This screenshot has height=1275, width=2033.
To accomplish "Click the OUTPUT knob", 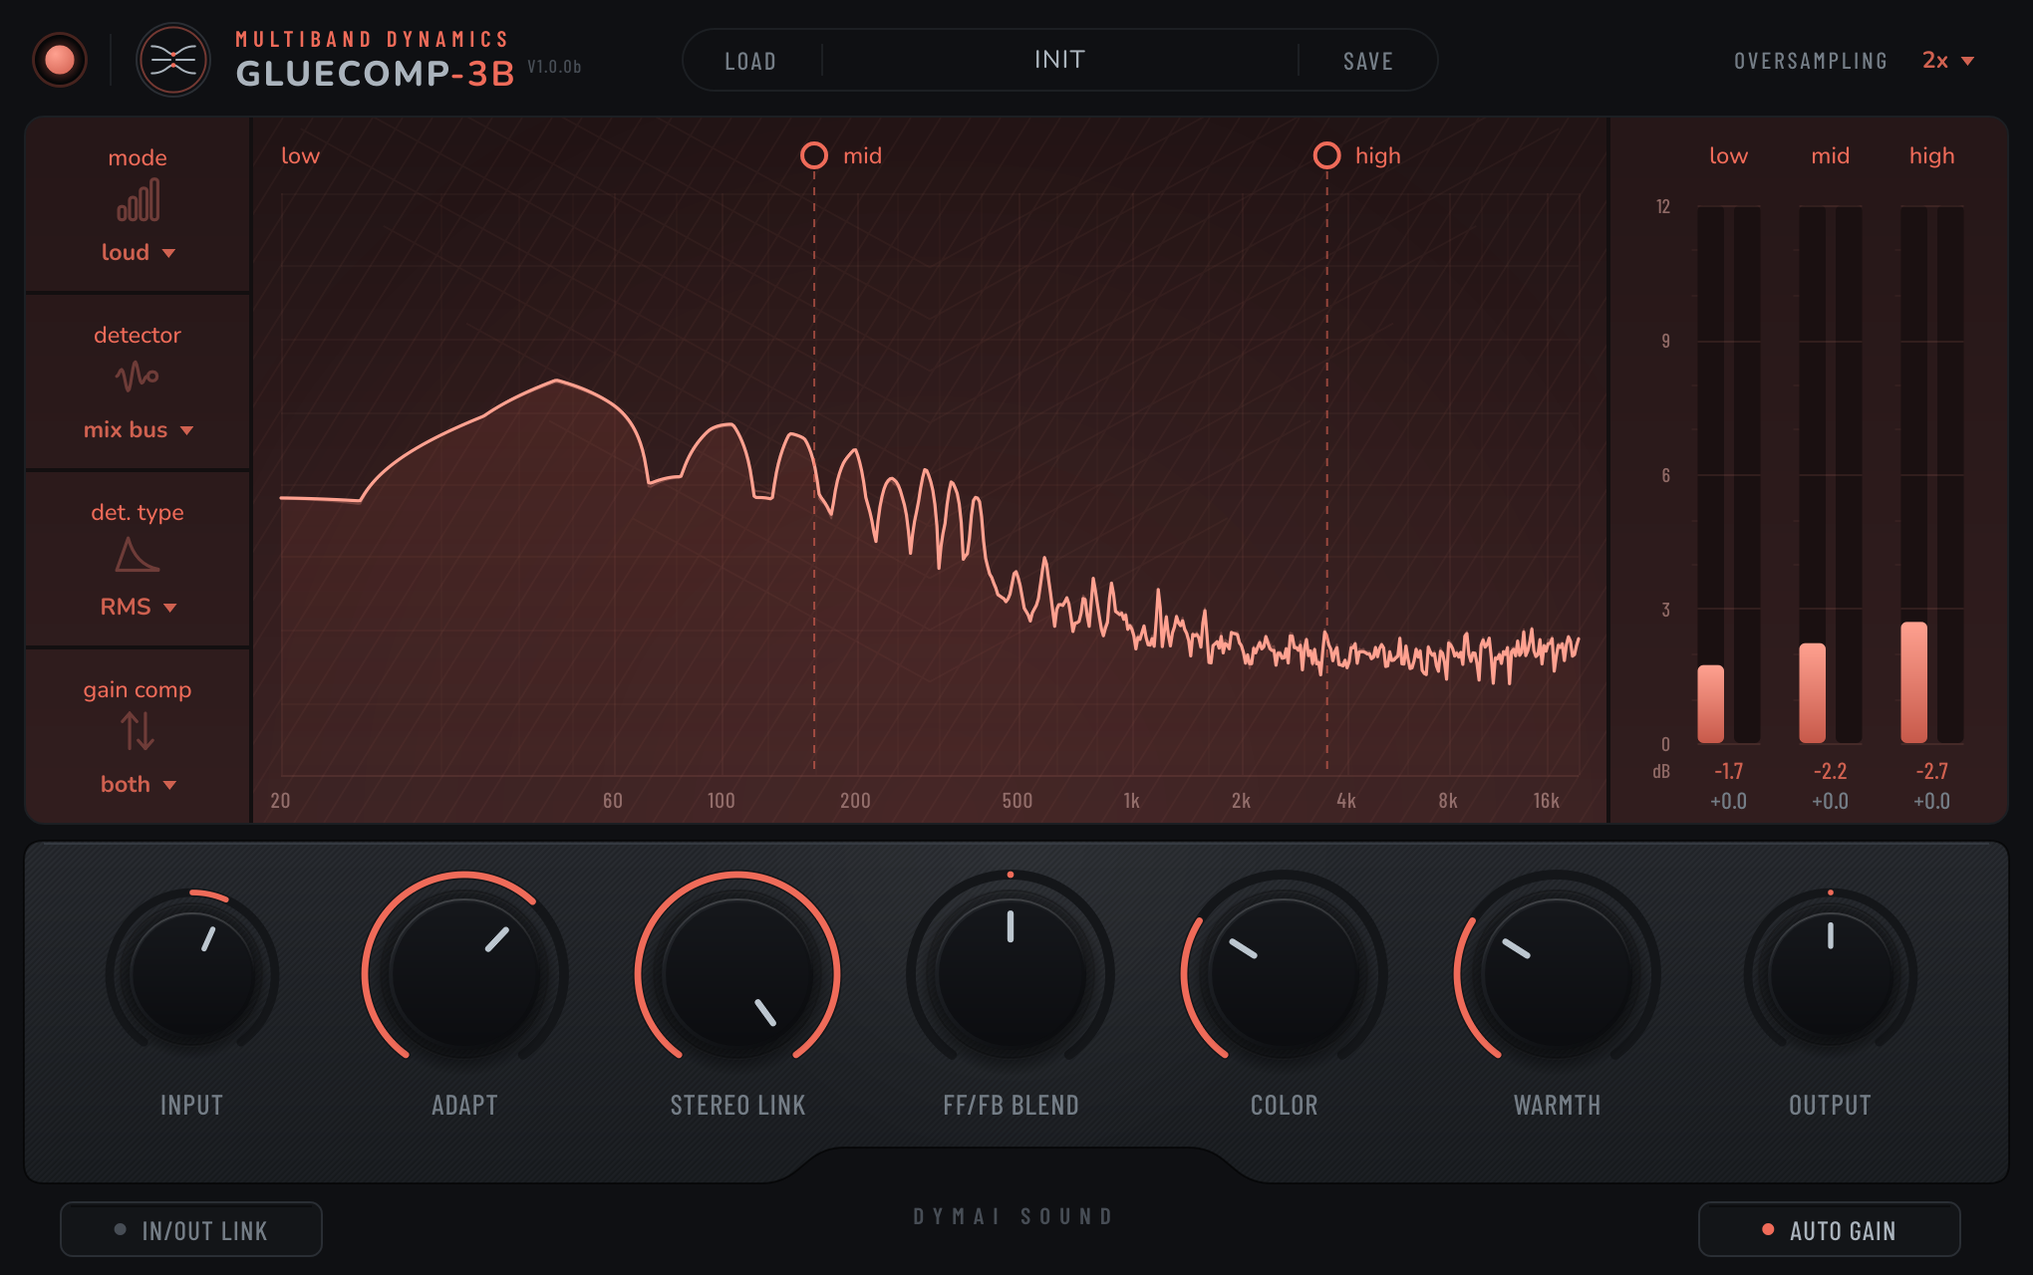I will click(x=1830, y=974).
